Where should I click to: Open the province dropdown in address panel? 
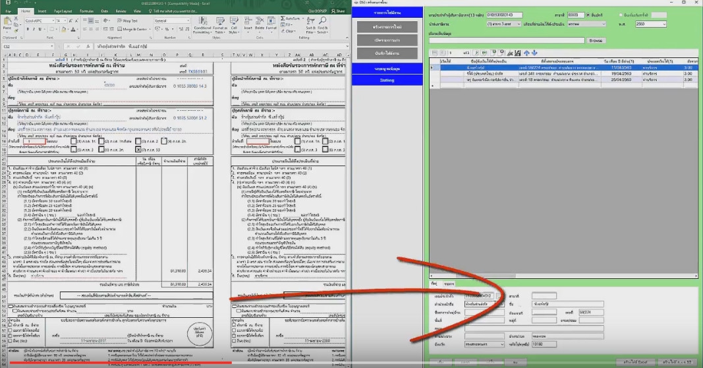click(x=484, y=344)
